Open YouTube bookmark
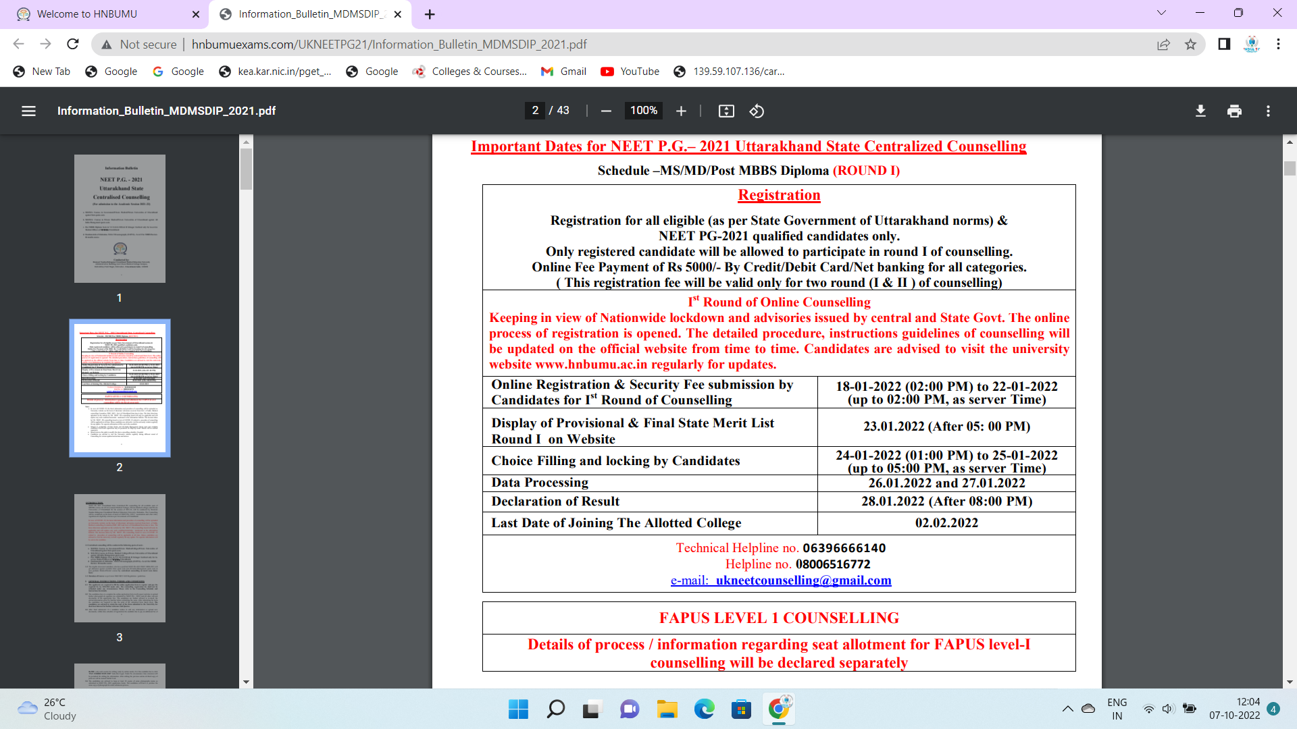 (630, 72)
